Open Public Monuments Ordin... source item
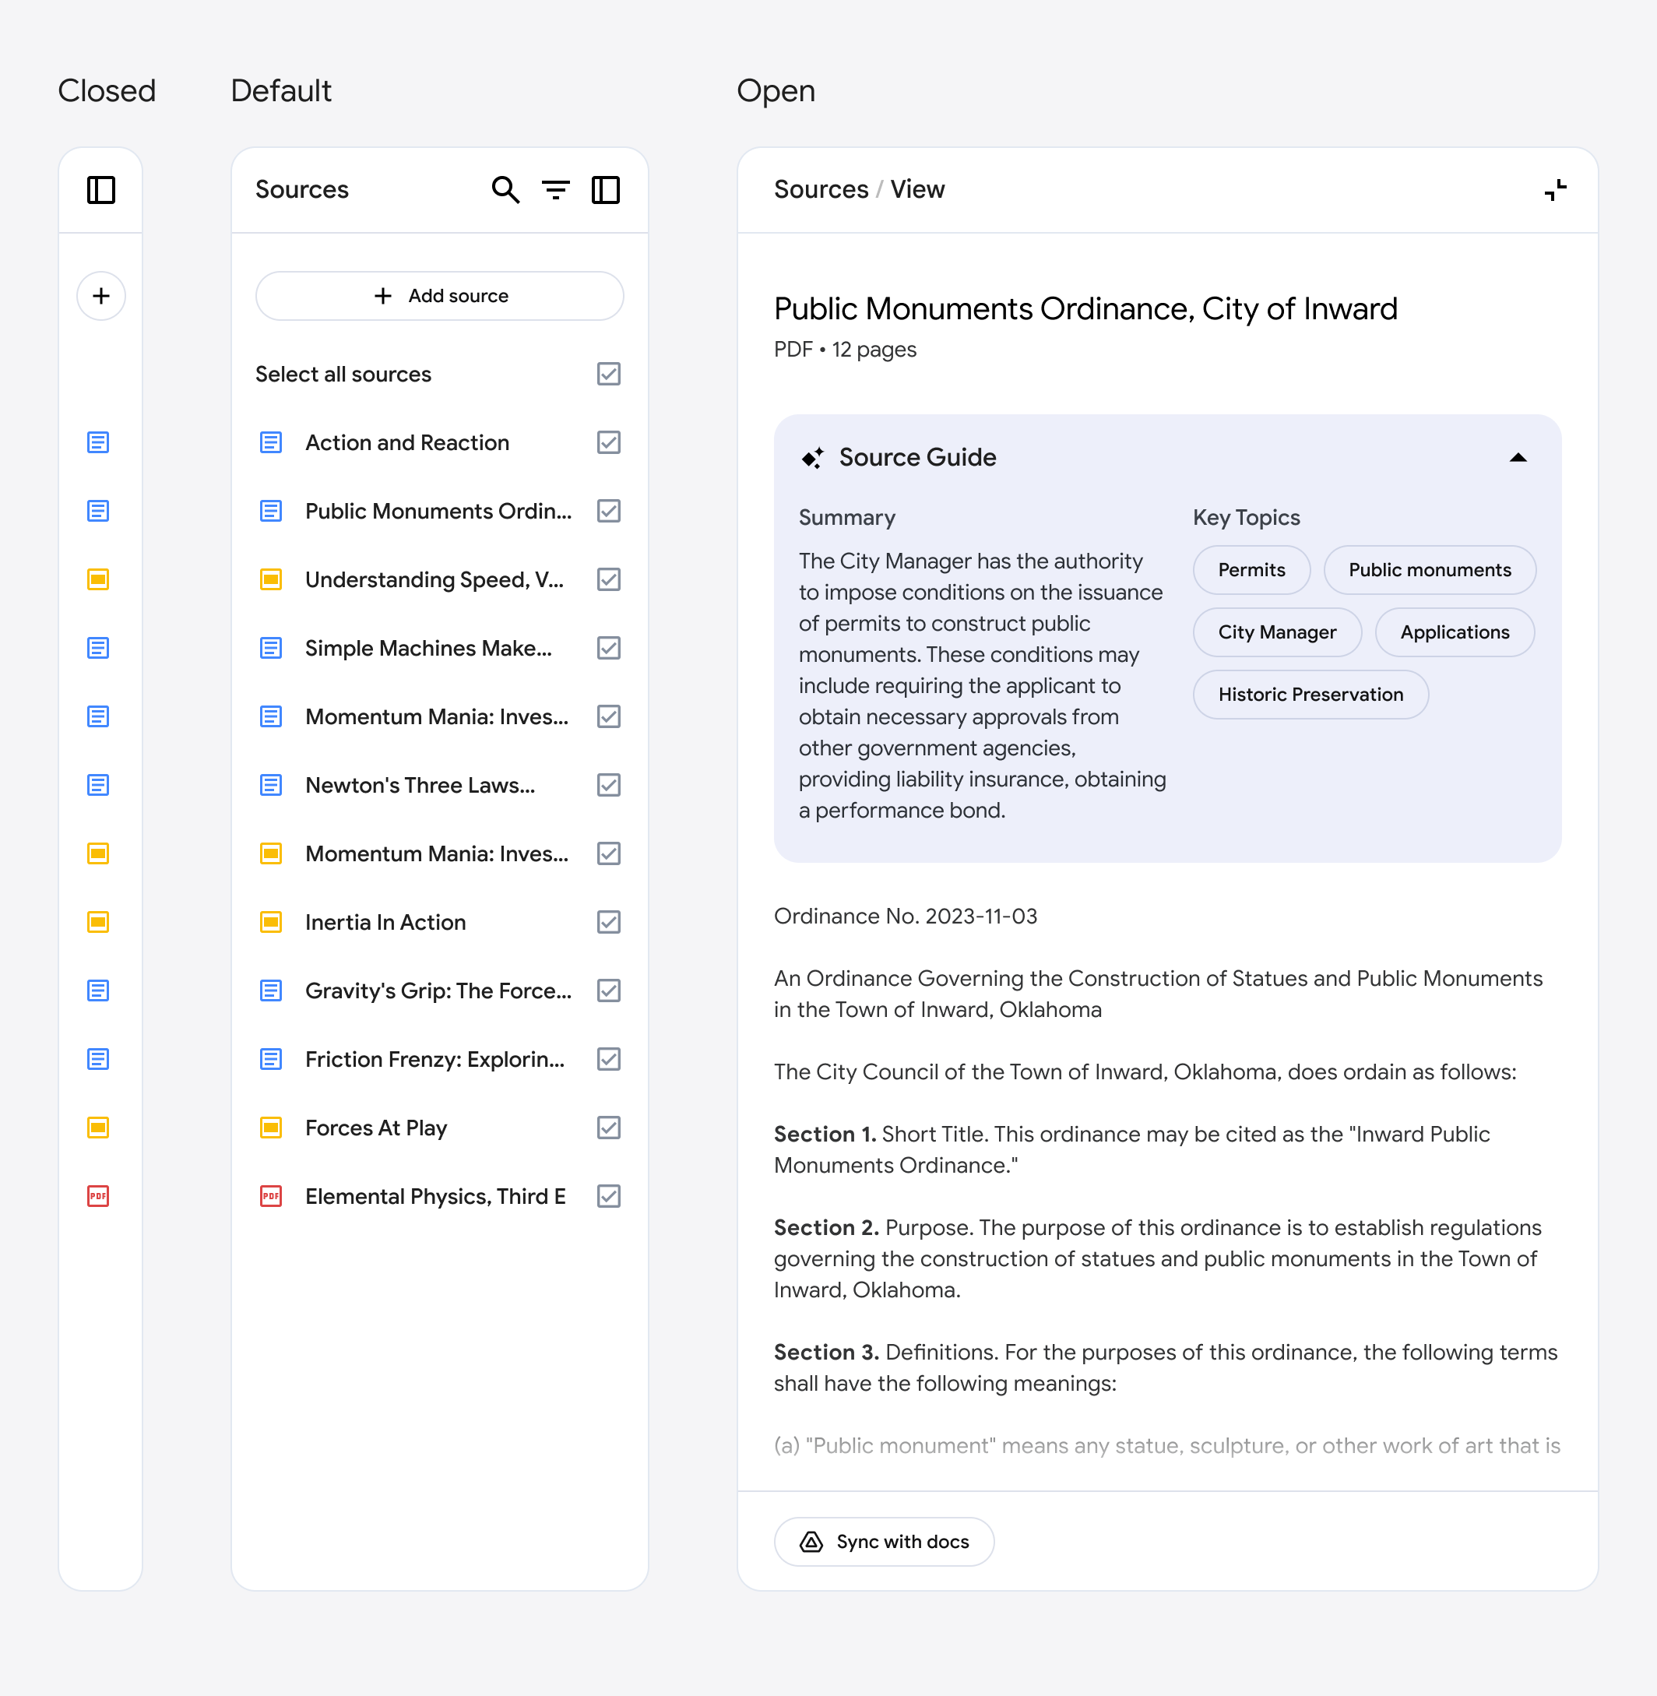The image size is (1657, 1696). click(438, 511)
